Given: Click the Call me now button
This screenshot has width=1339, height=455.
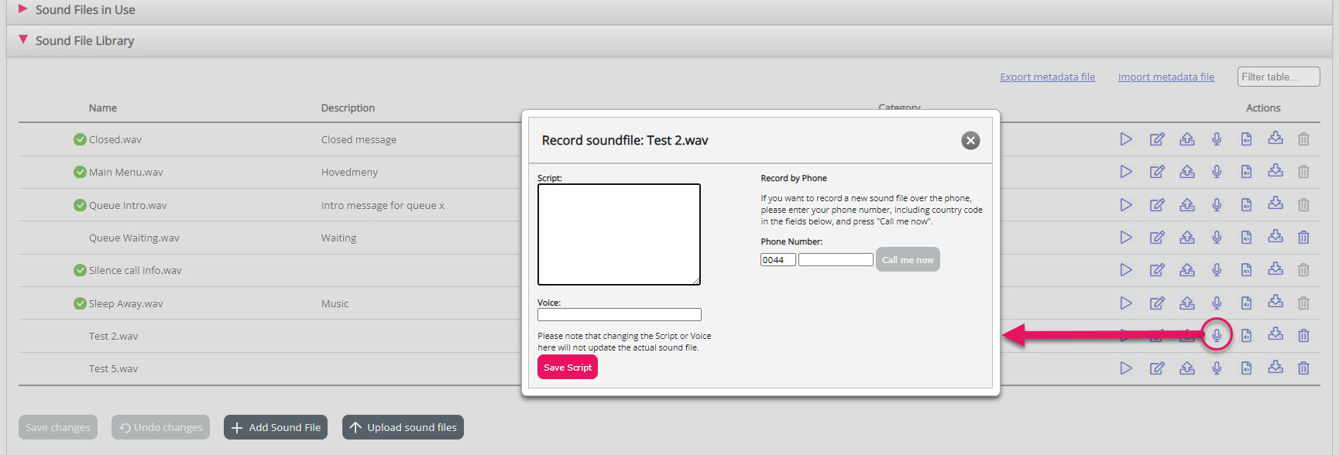Looking at the screenshot, I should point(908,260).
